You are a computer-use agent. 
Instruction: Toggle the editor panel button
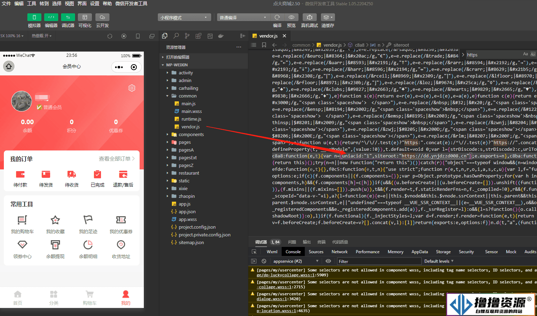51,17
